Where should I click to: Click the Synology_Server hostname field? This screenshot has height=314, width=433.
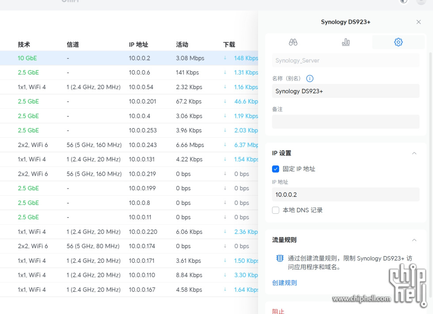(346, 61)
